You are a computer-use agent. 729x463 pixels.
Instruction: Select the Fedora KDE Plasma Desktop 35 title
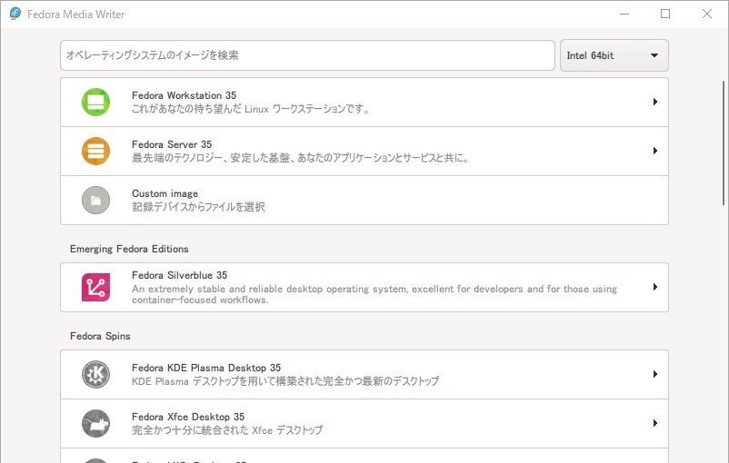click(x=206, y=368)
